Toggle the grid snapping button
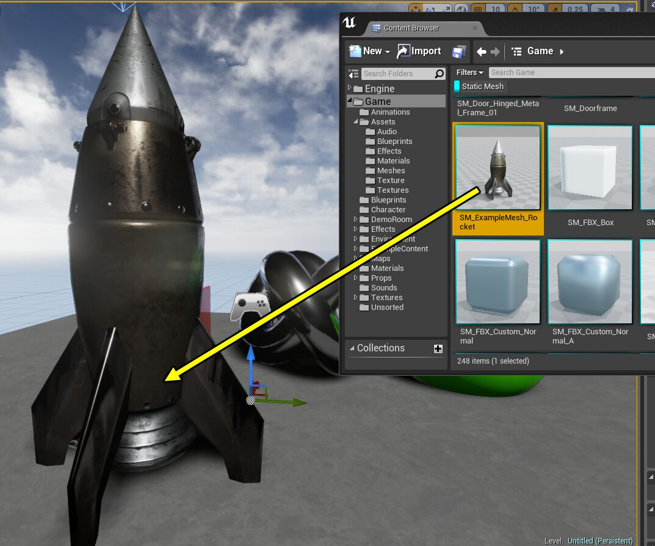 point(478,9)
